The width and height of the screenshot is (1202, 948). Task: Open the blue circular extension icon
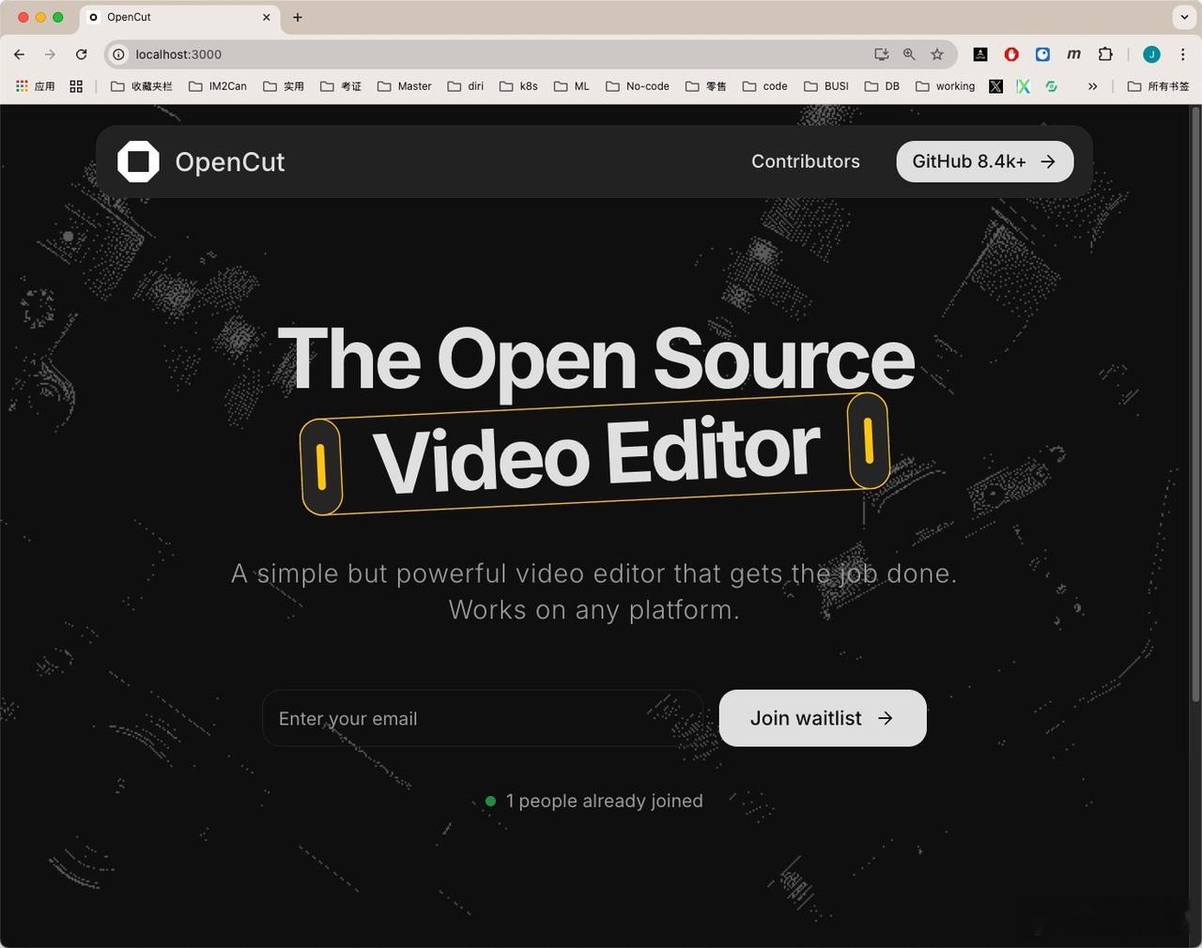(1042, 54)
